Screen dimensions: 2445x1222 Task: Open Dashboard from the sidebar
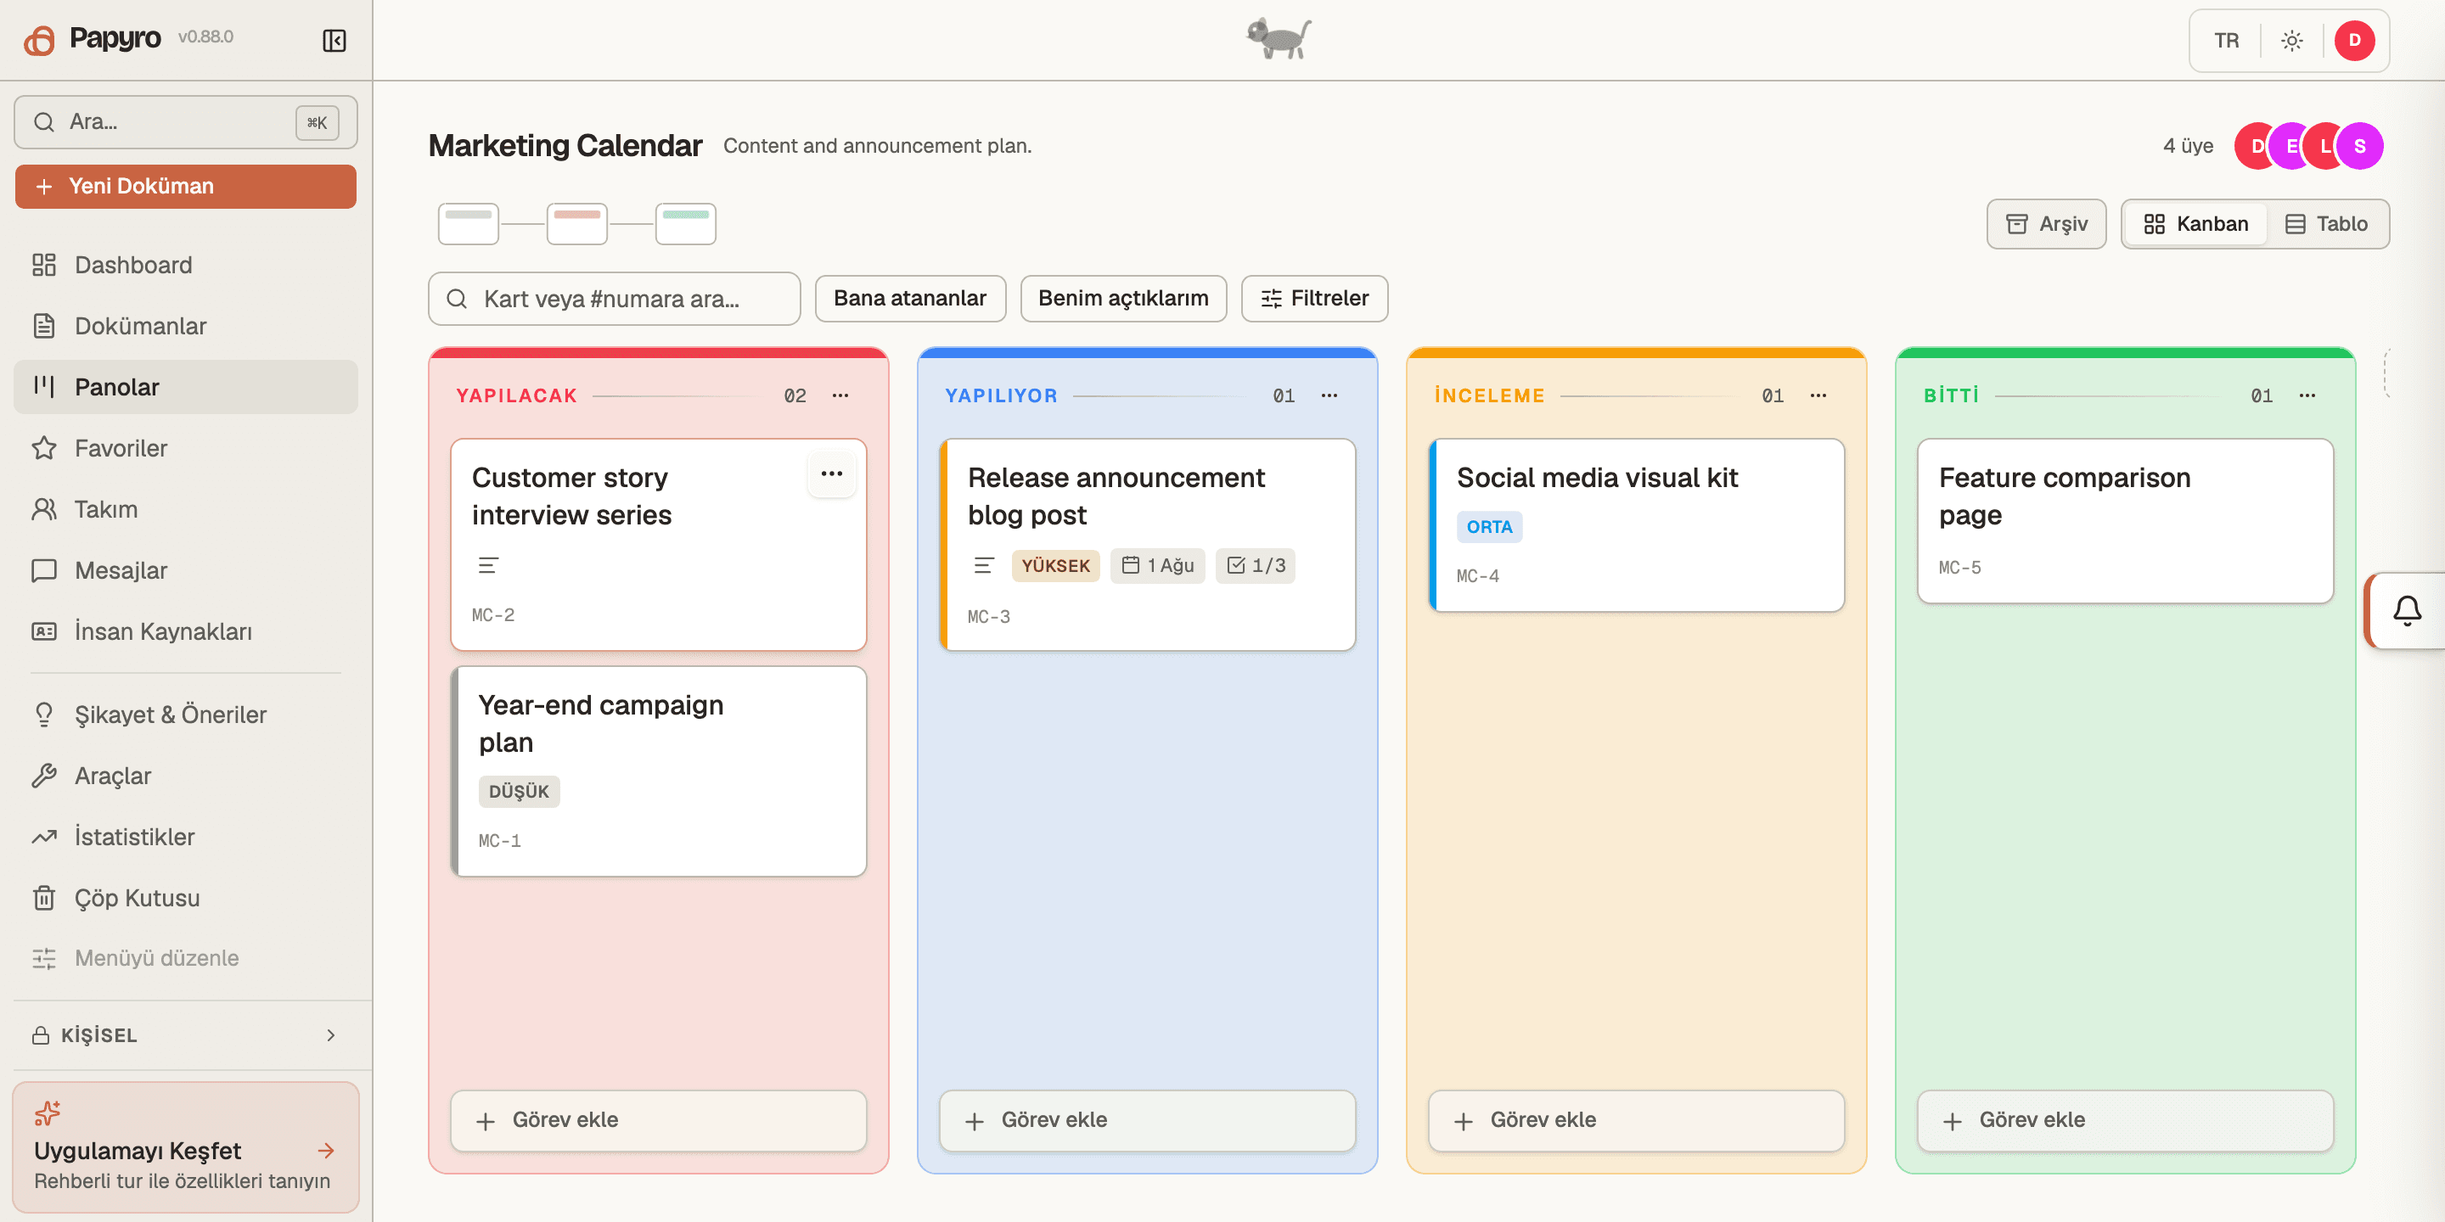[x=186, y=265]
